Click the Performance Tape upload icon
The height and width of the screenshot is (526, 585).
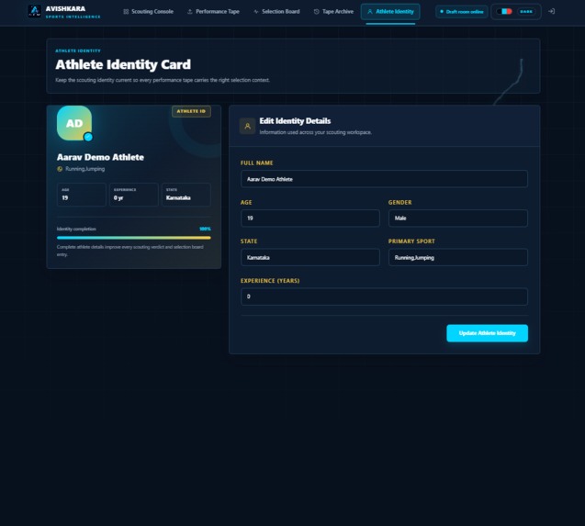(189, 12)
